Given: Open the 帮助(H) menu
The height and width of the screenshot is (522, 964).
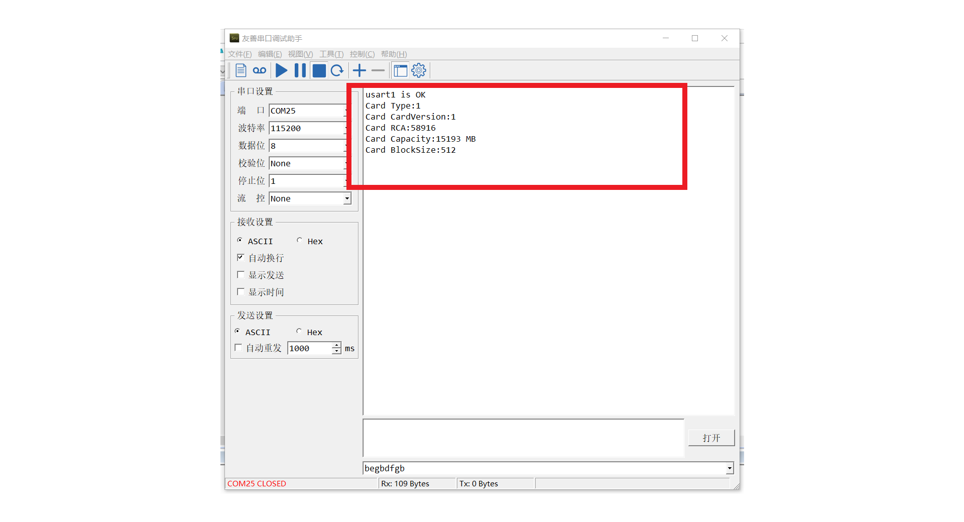Looking at the screenshot, I should (x=394, y=54).
